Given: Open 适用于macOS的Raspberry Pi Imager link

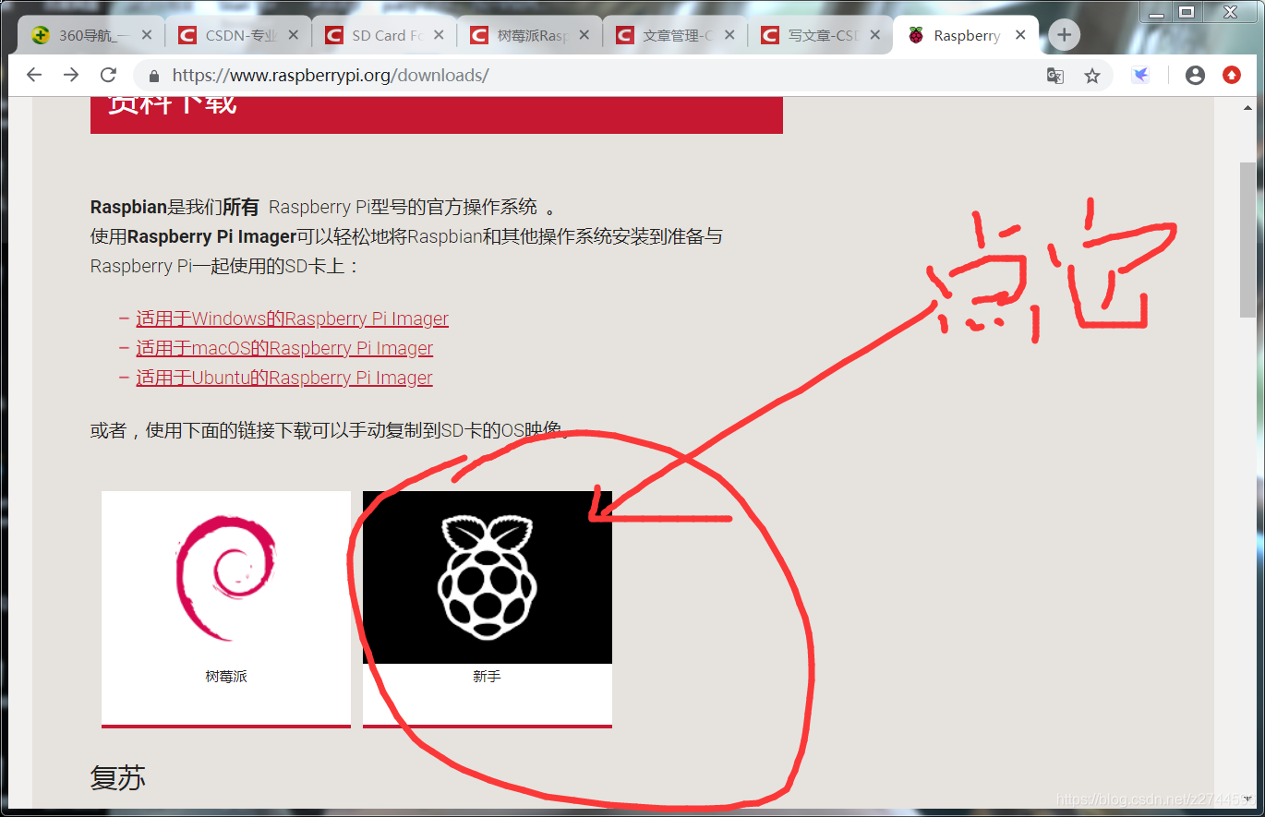Looking at the screenshot, I should point(284,348).
